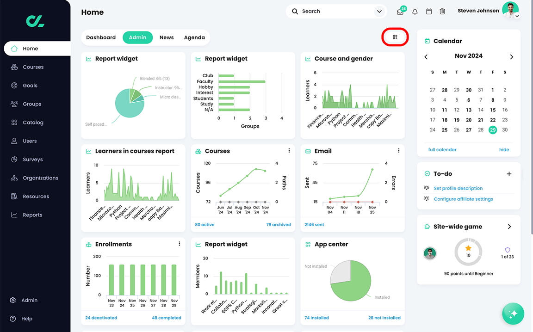Launch the AI assistant floating button
Viewport: 533px width, 332px height.
point(513,314)
